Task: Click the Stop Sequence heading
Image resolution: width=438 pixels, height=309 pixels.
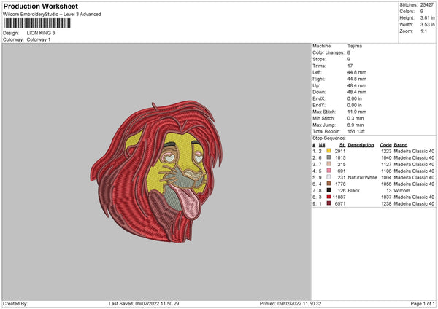Action: coord(328,137)
